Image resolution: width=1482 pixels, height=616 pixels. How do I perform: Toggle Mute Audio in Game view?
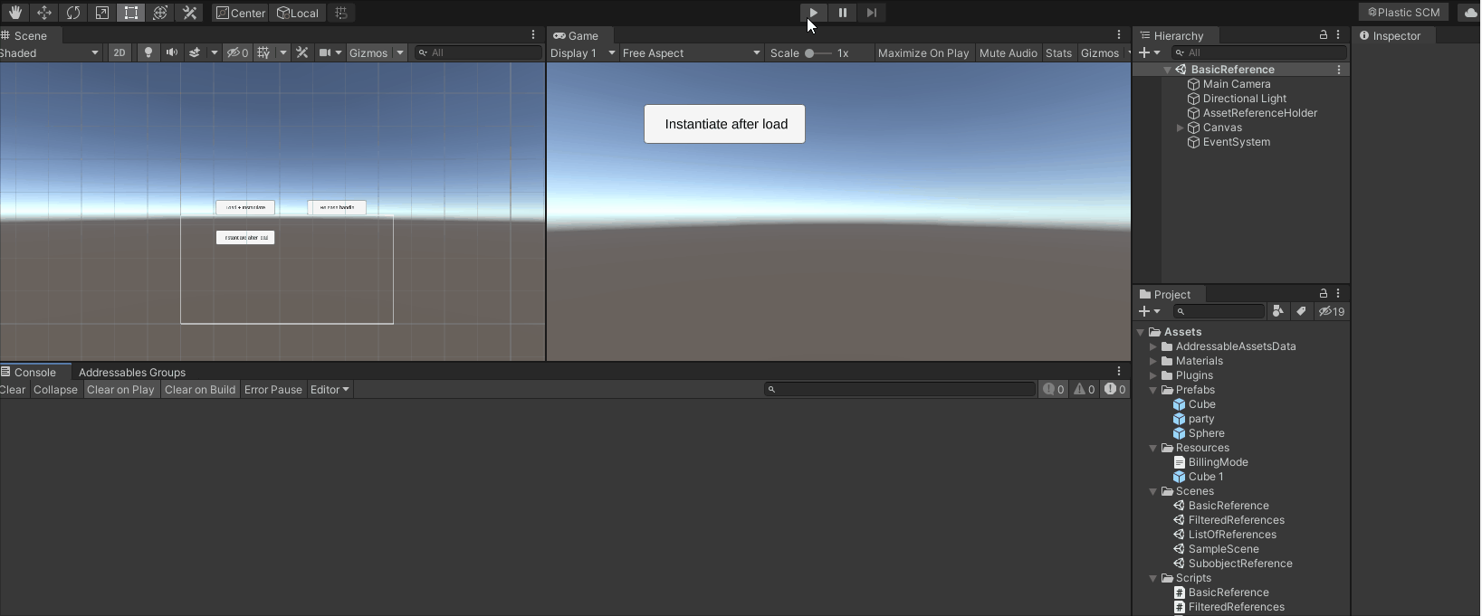(1008, 52)
